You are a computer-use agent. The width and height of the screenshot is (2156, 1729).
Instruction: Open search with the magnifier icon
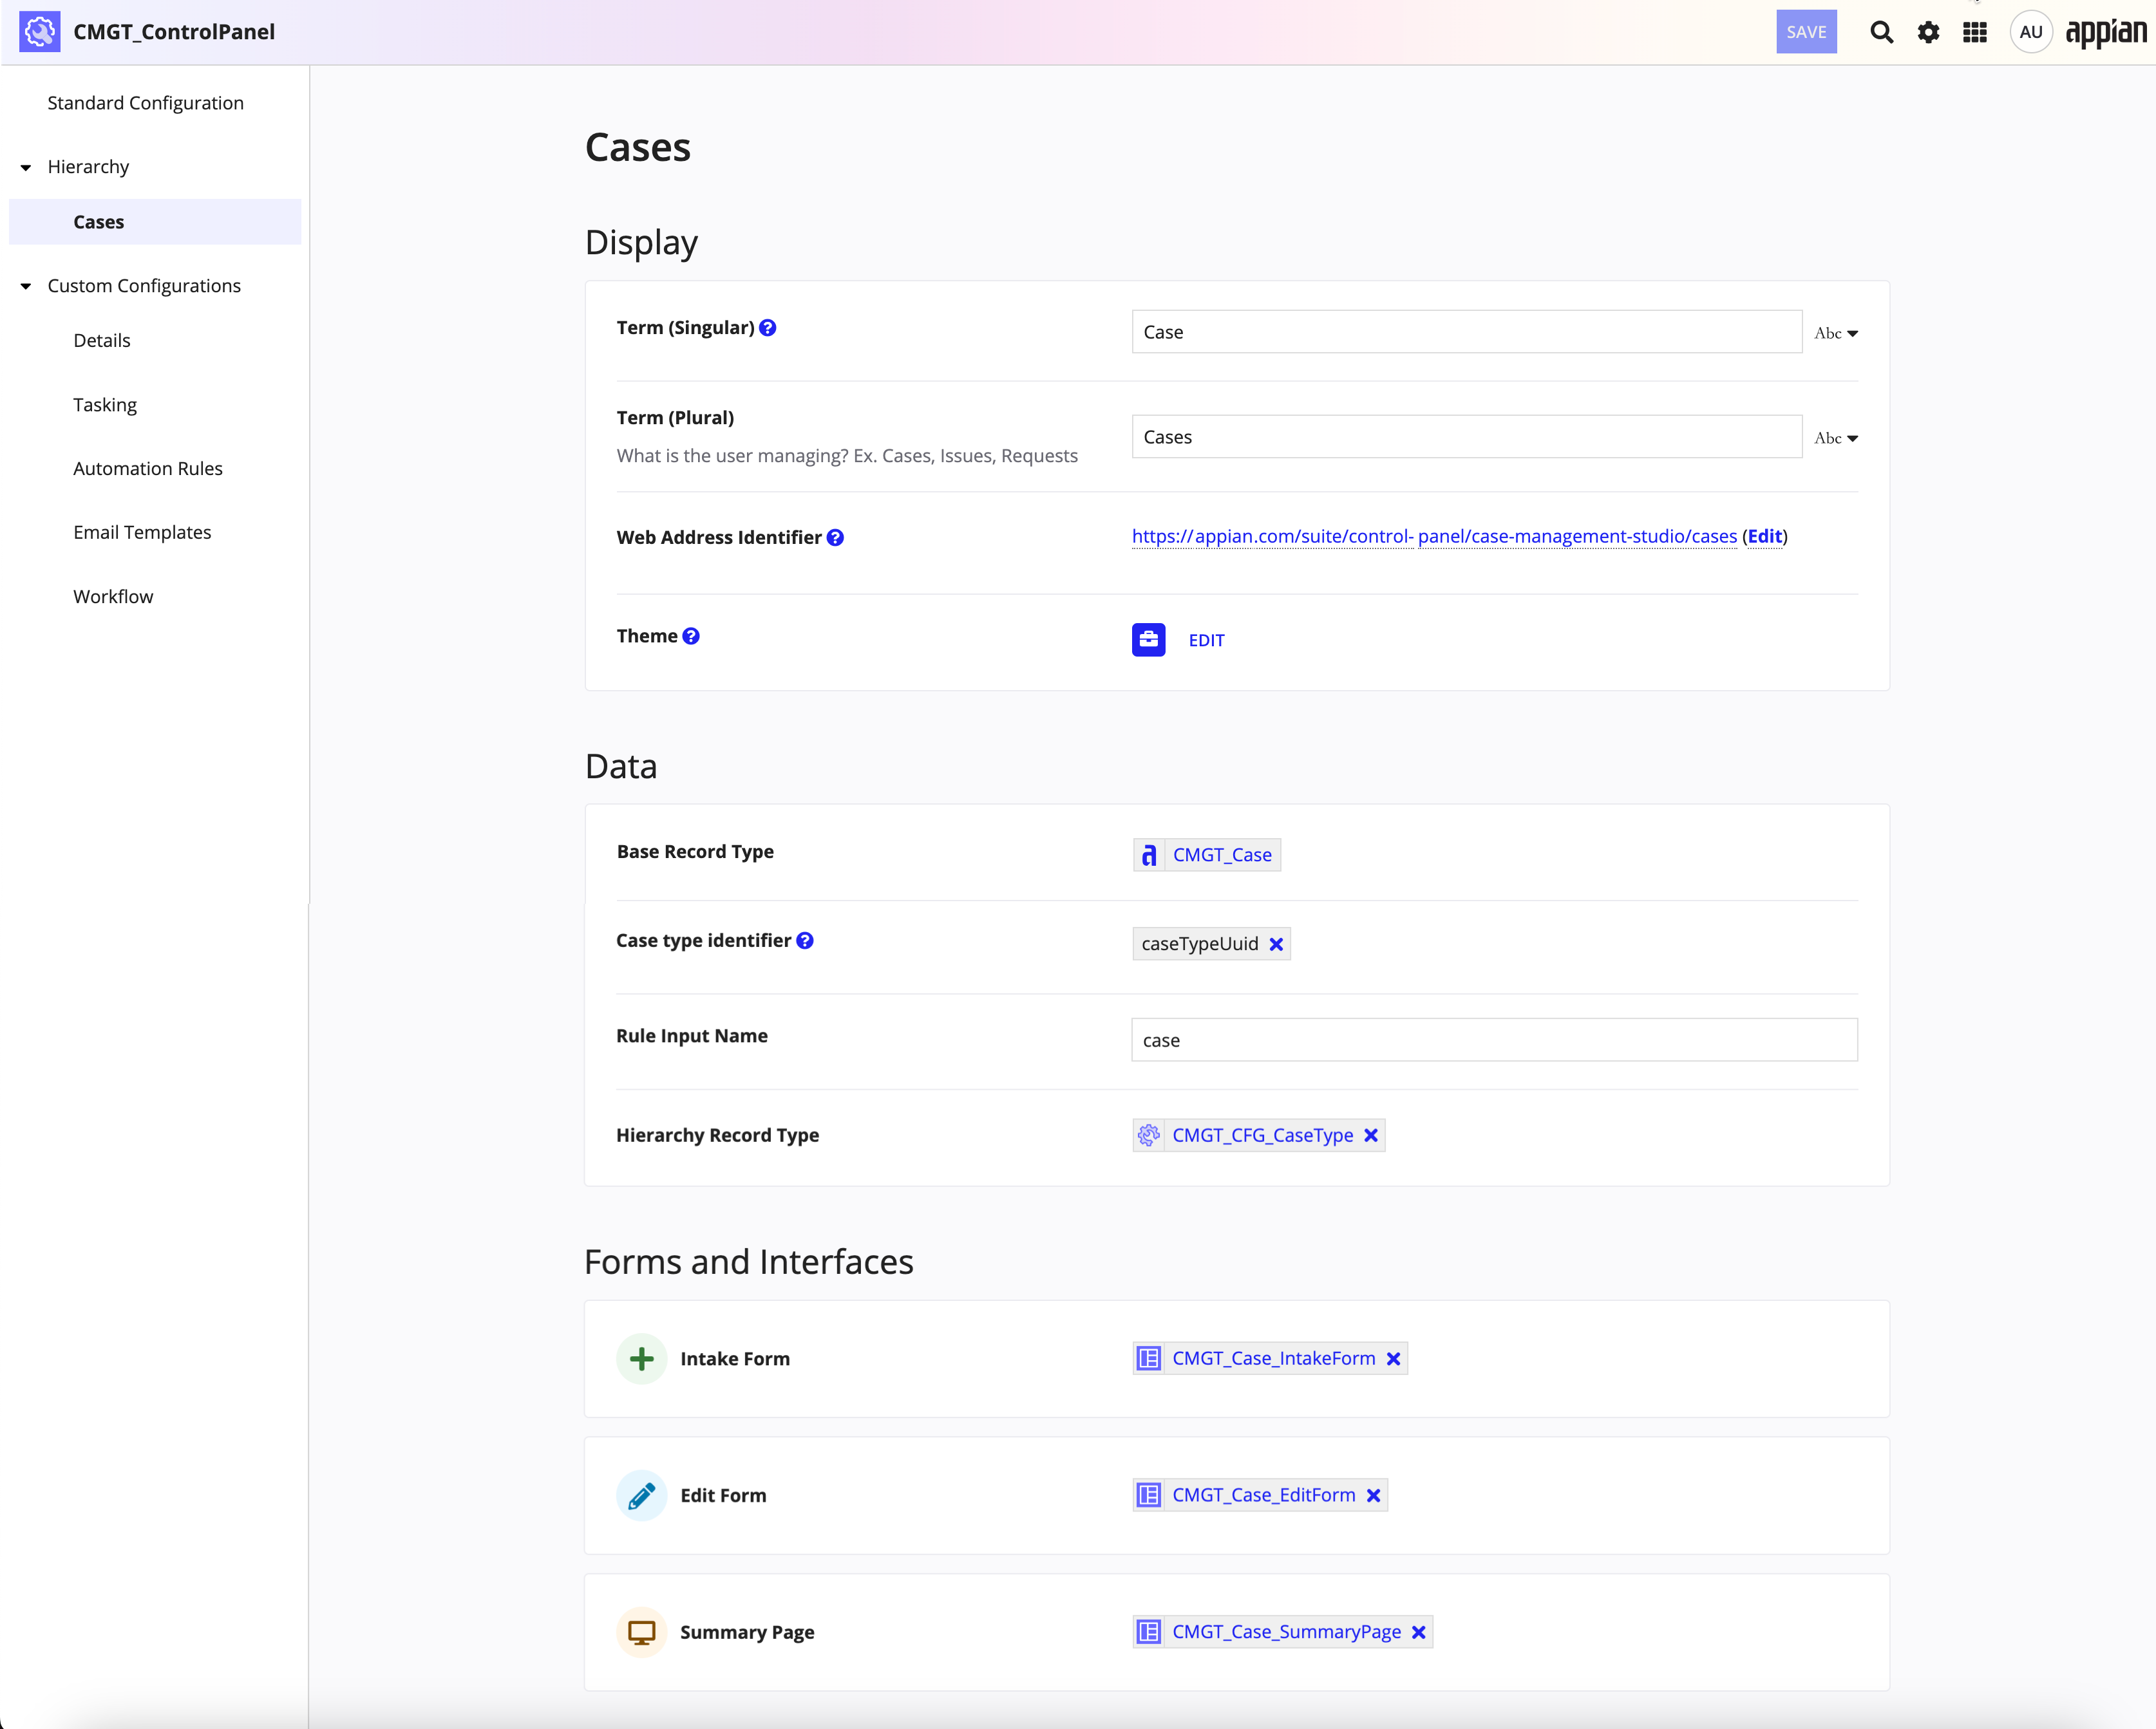click(1881, 32)
